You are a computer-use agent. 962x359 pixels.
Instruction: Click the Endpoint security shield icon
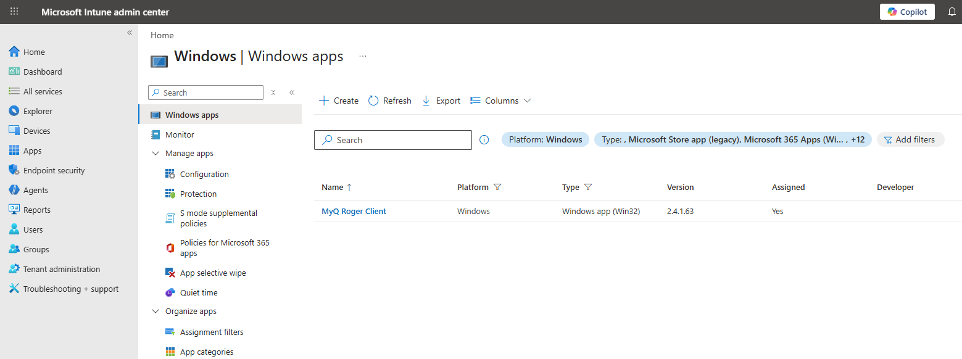pyautogui.click(x=14, y=170)
